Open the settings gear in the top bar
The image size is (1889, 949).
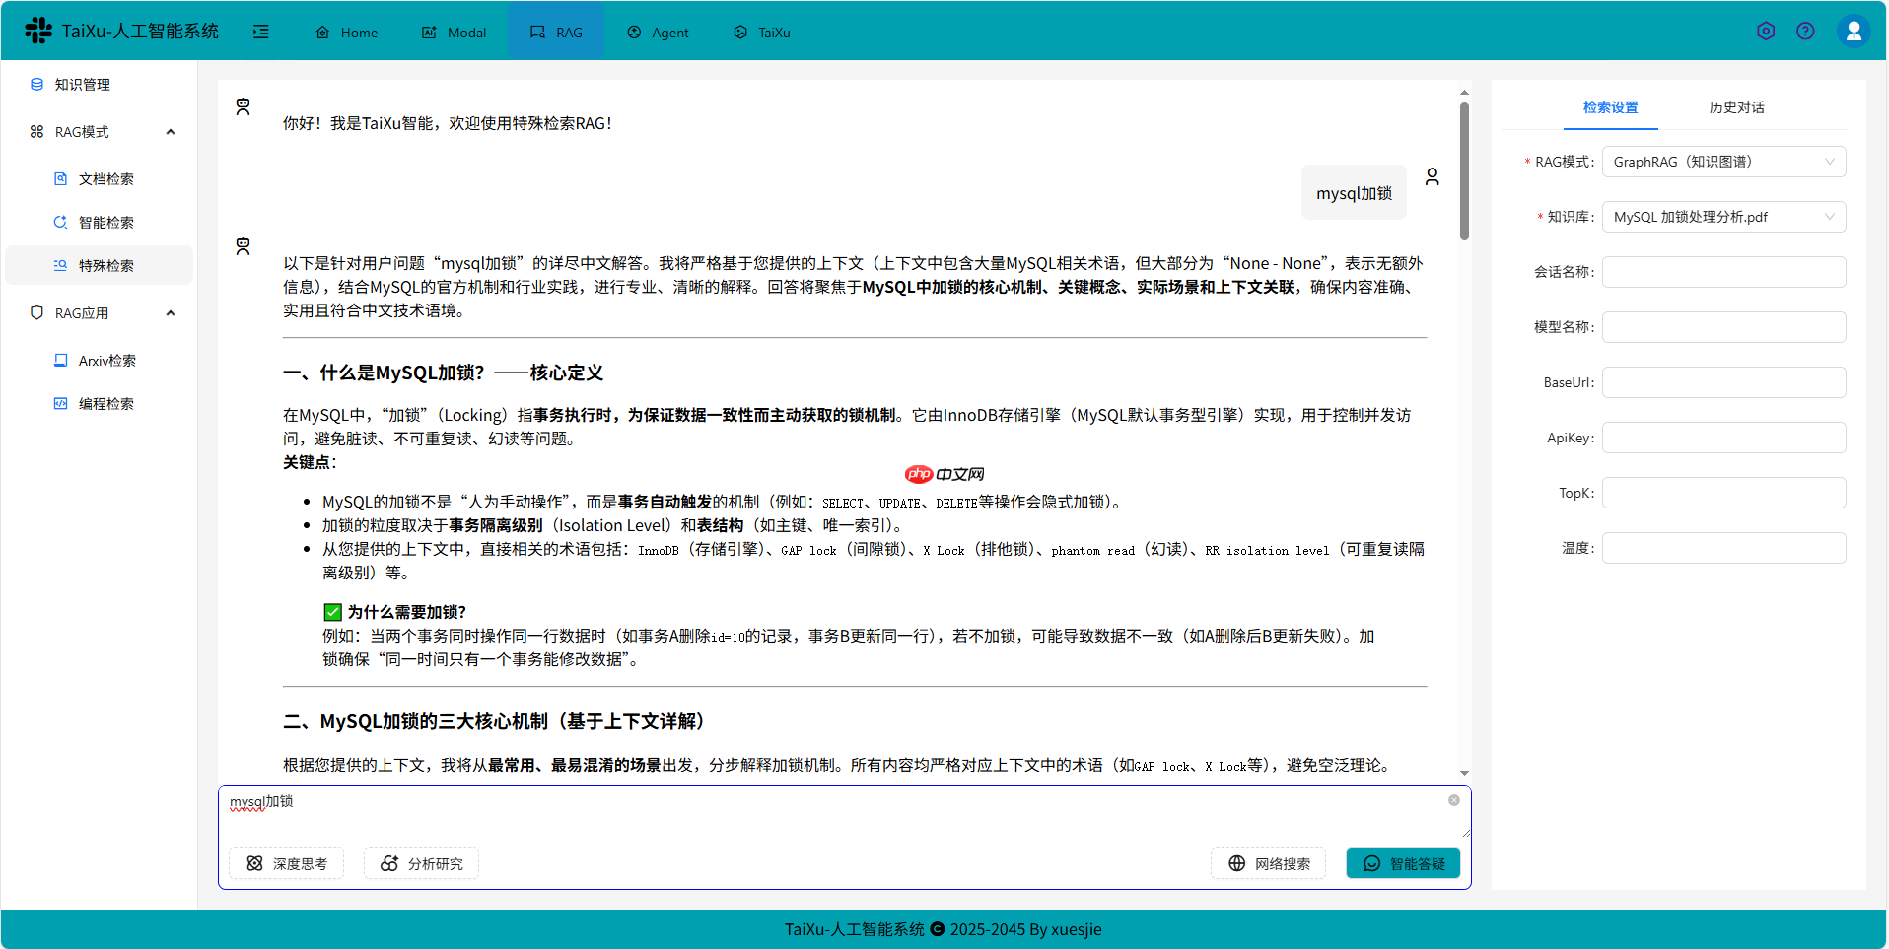click(1765, 31)
